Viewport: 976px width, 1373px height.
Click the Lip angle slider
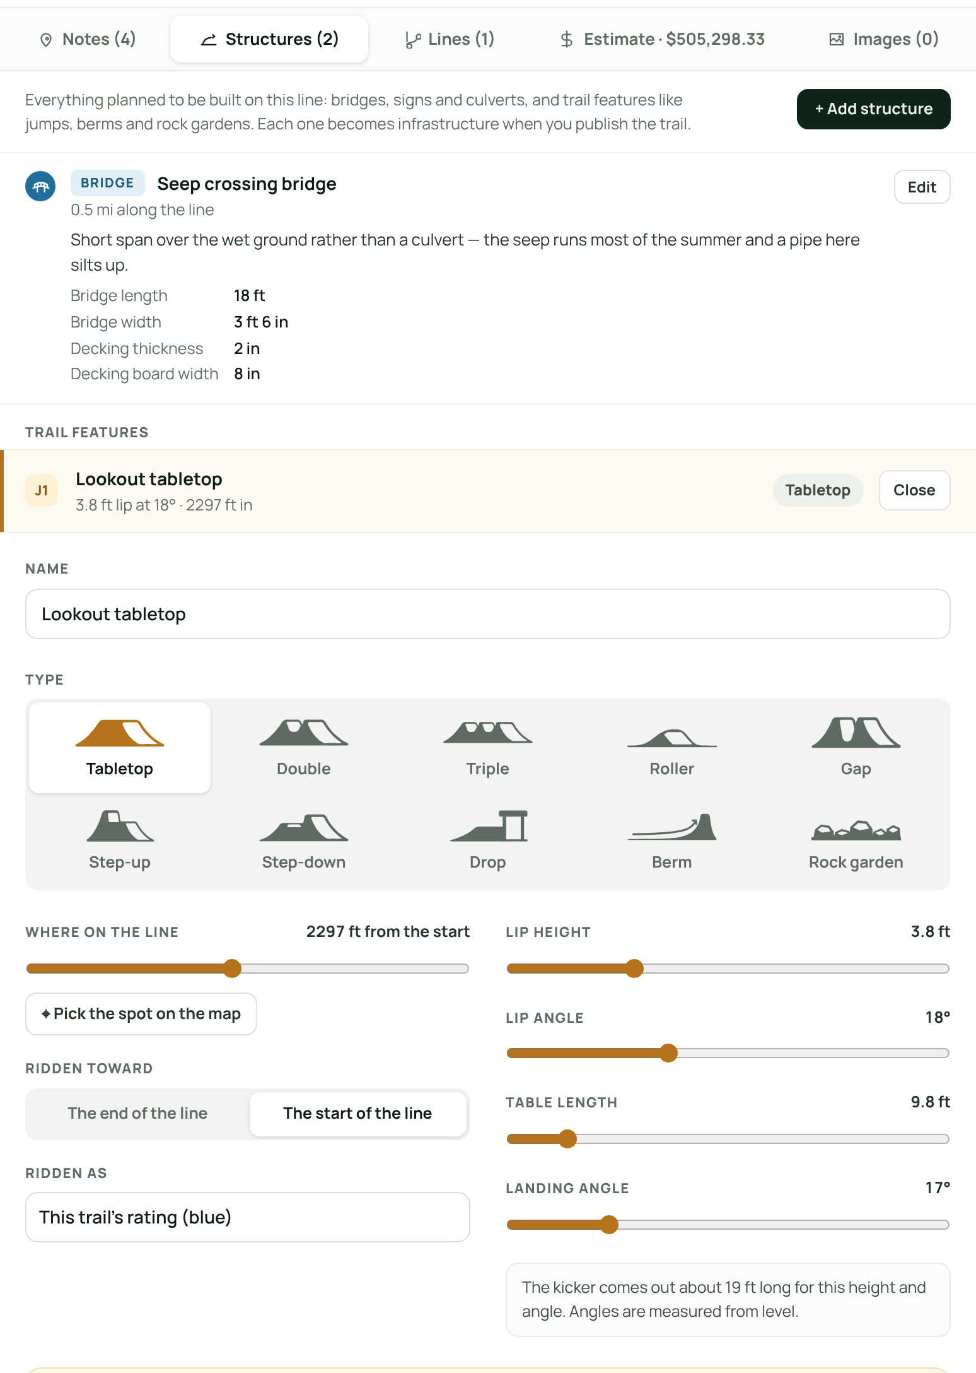pyautogui.click(x=728, y=1053)
